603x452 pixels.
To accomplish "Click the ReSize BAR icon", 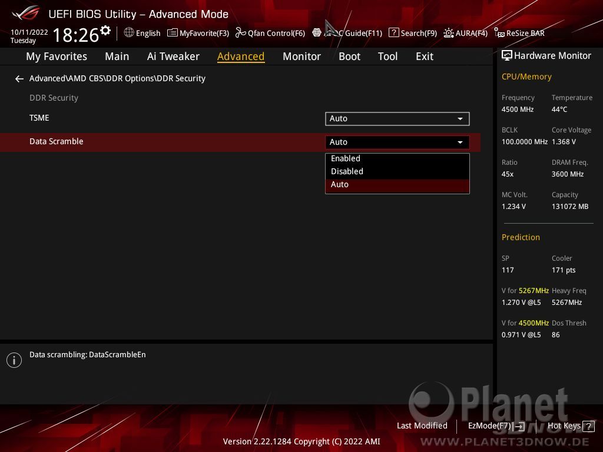I will point(499,33).
